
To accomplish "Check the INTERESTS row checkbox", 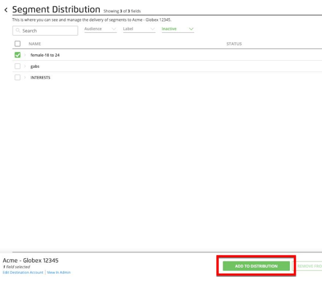I will click(18, 77).
